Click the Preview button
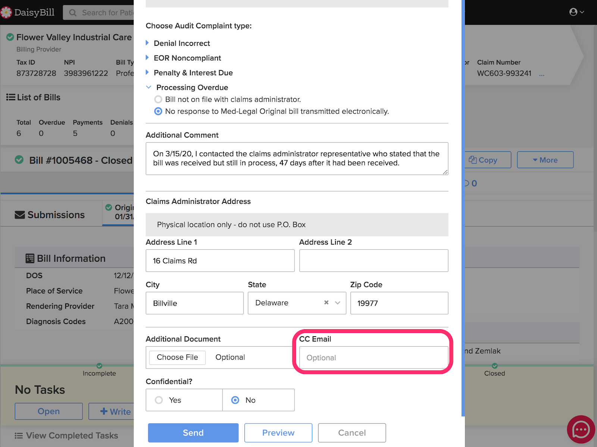The width and height of the screenshot is (597, 447). point(278,432)
